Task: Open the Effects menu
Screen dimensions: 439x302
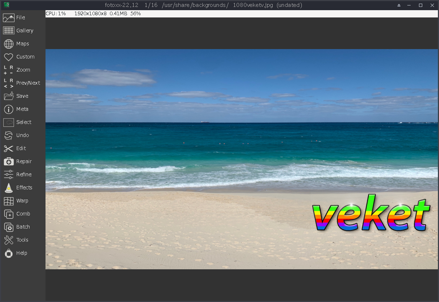Action: (x=18, y=188)
